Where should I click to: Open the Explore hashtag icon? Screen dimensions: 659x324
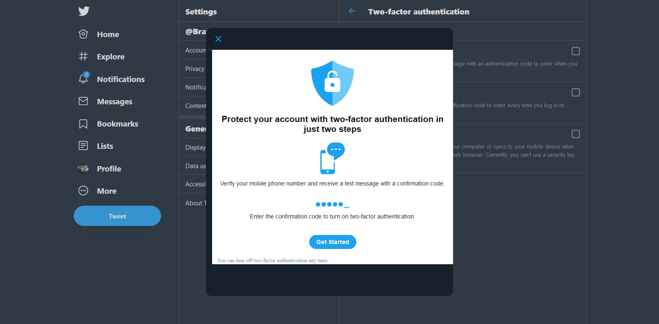click(x=83, y=56)
